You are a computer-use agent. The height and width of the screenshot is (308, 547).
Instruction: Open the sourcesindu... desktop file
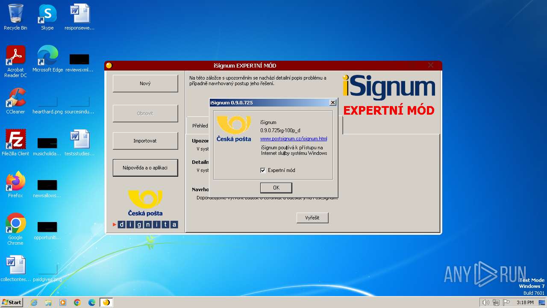pyautogui.click(x=79, y=105)
